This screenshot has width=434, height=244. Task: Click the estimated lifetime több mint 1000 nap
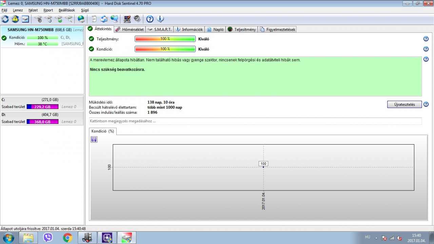click(x=165, y=107)
